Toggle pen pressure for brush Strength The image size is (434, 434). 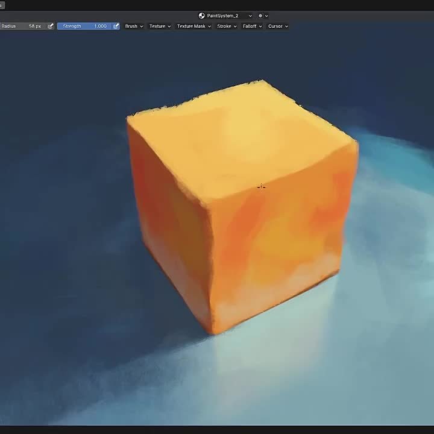(x=116, y=27)
